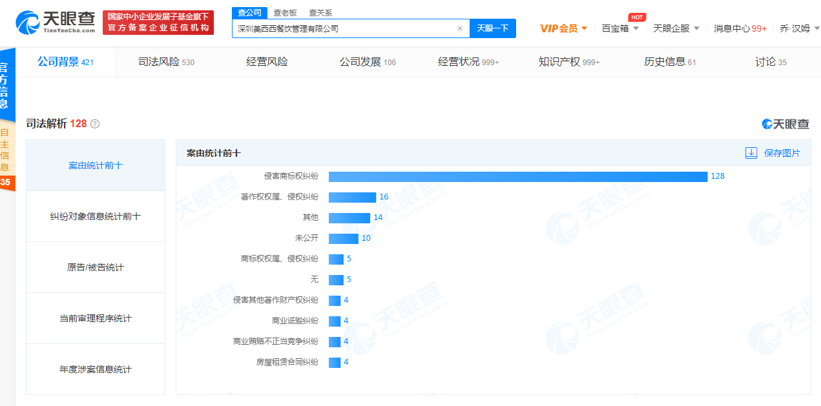821x406 pixels.
Task: Select 原告/被告统计 in the side list
Action: 96,267
